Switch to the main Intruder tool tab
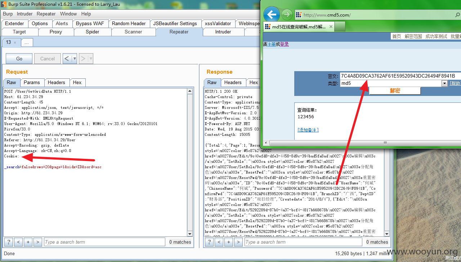The height and width of the screenshot is (262, 461). click(x=223, y=32)
